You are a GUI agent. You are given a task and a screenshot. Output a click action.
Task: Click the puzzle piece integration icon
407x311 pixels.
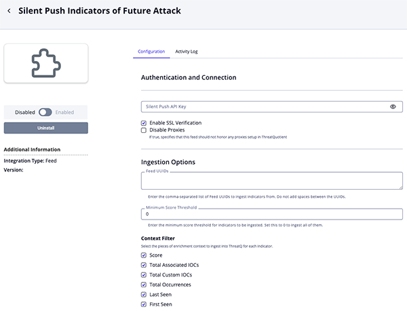[46, 63]
